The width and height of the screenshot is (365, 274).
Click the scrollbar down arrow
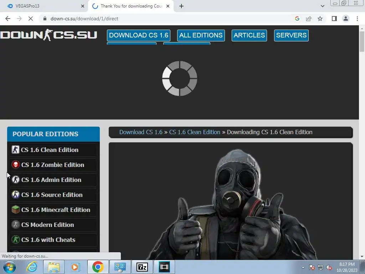click(x=362, y=257)
